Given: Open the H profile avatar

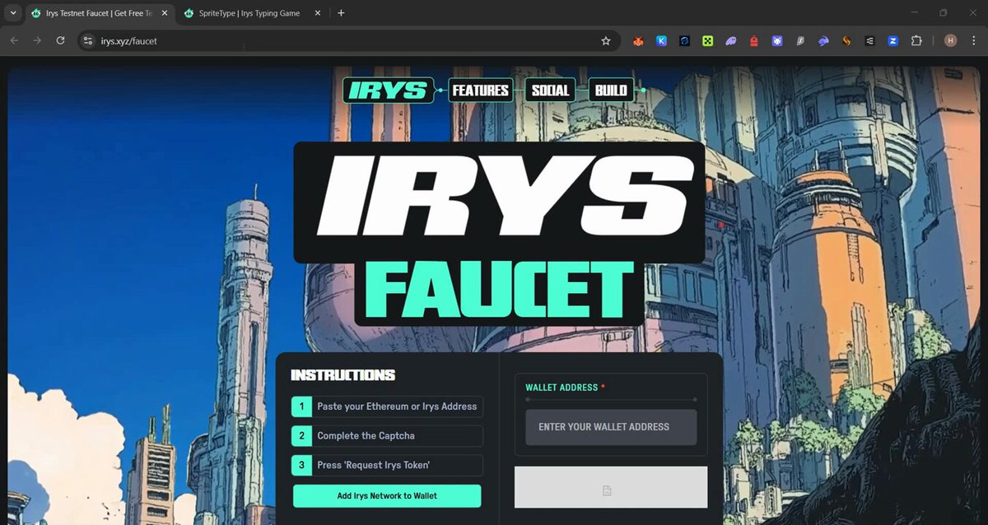Looking at the screenshot, I should (x=950, y=40).
